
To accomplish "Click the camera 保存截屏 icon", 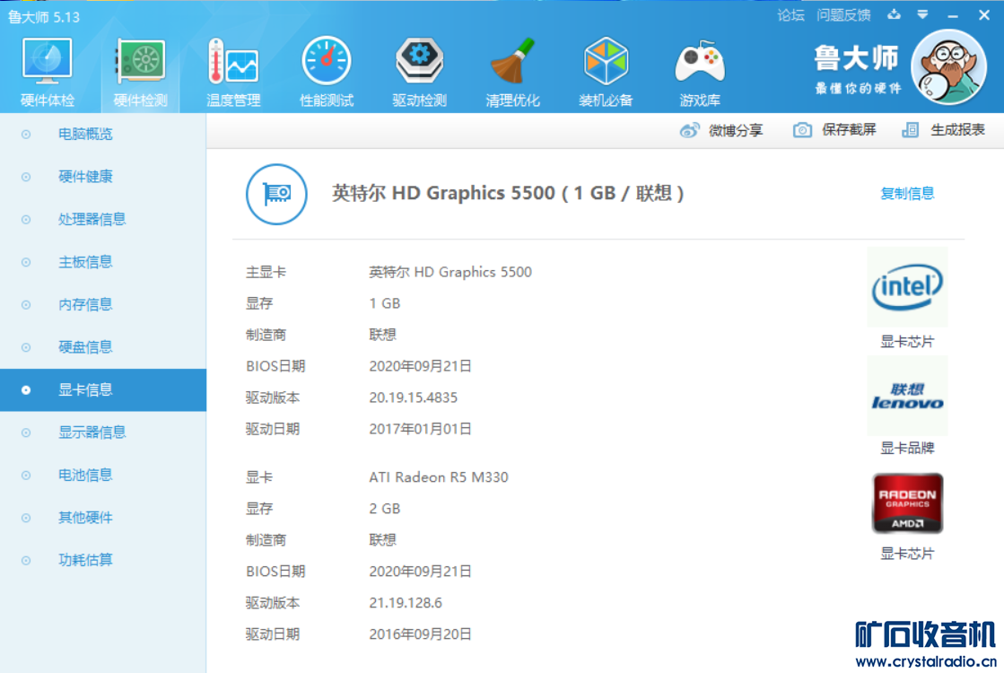I will click(x=802, y=131).
